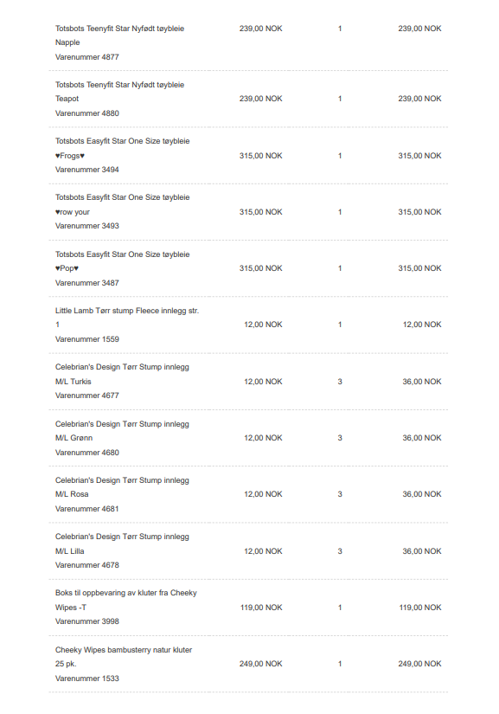Click total 36,00 NOK for Lilla innlegg
Screen dimensions: 499x714
click(422, 551)
